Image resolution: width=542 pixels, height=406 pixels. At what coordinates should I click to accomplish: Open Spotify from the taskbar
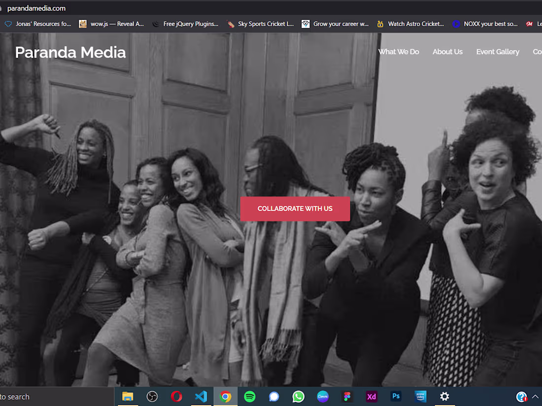[x=249, y=396]
